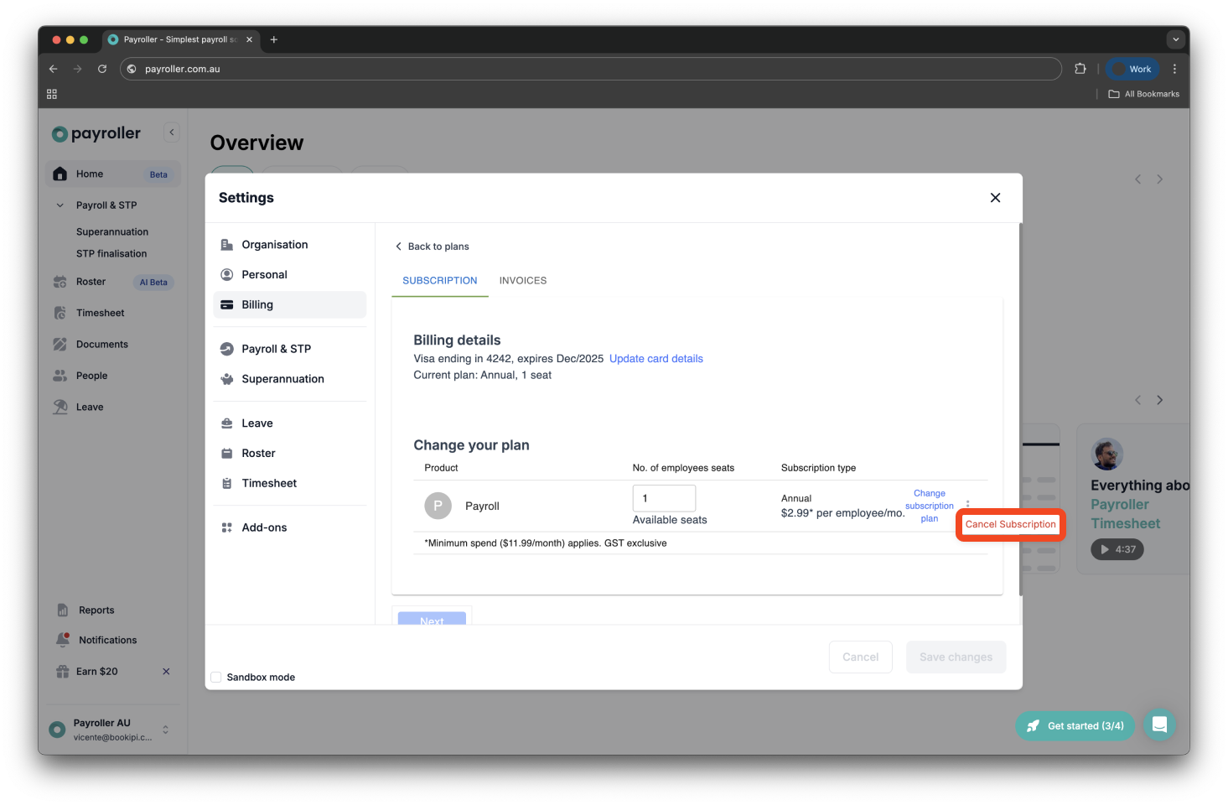Viewport: 1228px width, 805px height.
Task: Open the chat support widget
Action: [1159, 725]
